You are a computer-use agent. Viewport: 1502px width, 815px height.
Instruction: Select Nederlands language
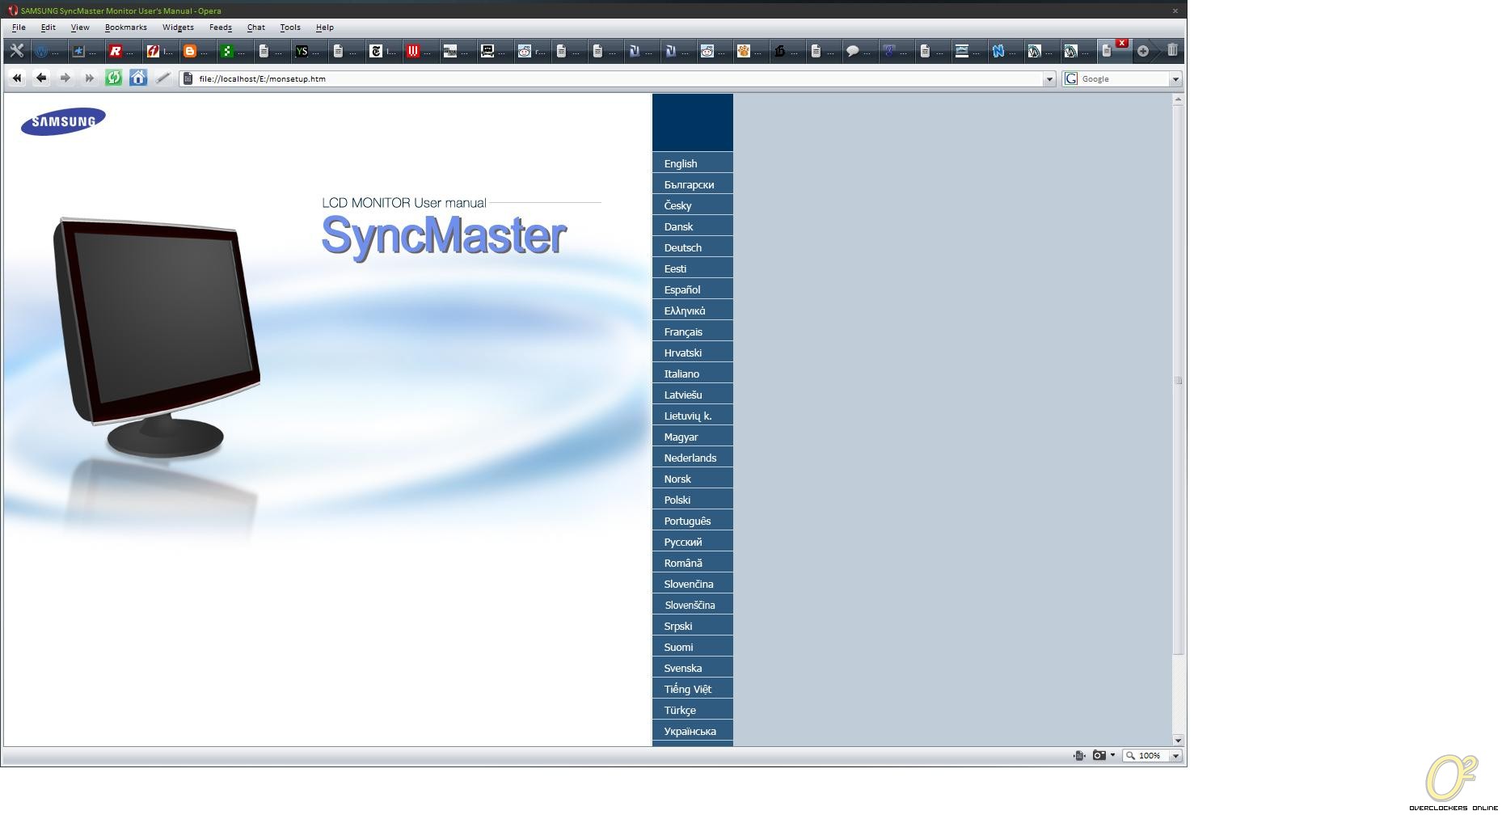pos(693,458)
